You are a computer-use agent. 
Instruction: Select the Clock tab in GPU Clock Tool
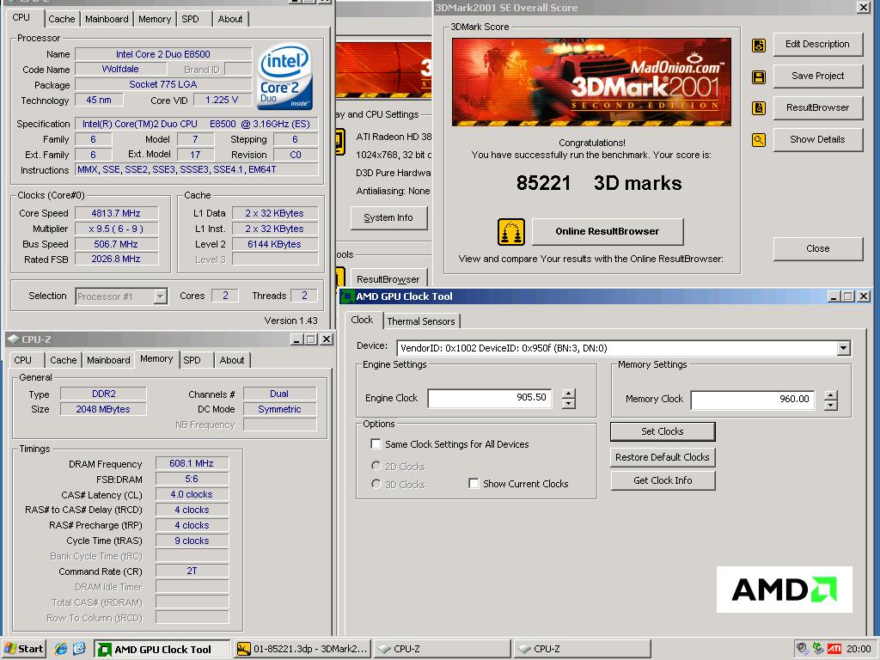tap(362, 320)
